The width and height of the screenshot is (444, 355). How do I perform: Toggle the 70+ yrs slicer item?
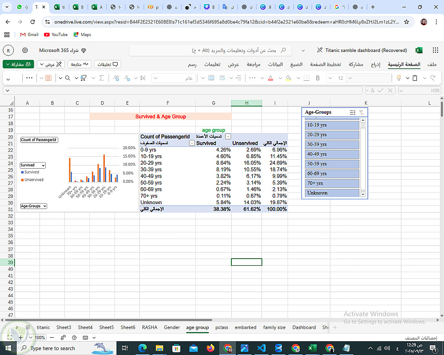332,183
